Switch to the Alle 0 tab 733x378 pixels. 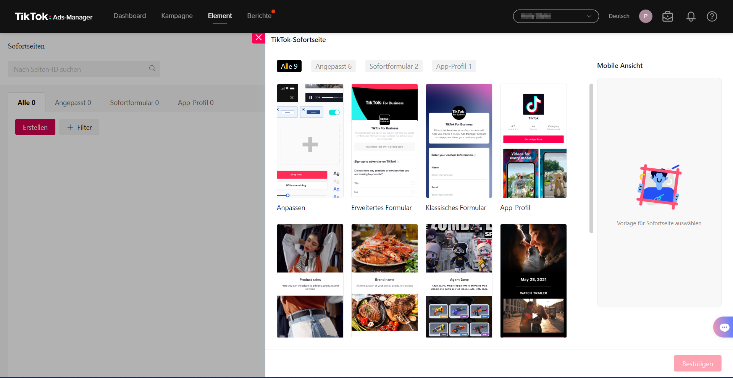26,102
